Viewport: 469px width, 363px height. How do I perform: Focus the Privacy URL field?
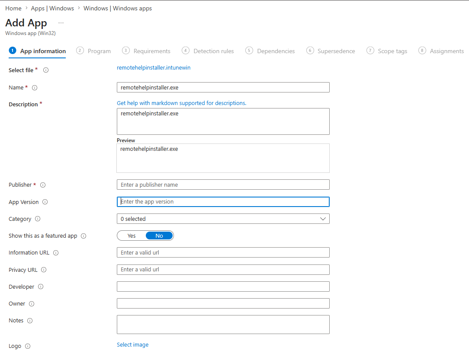point(223,270)
